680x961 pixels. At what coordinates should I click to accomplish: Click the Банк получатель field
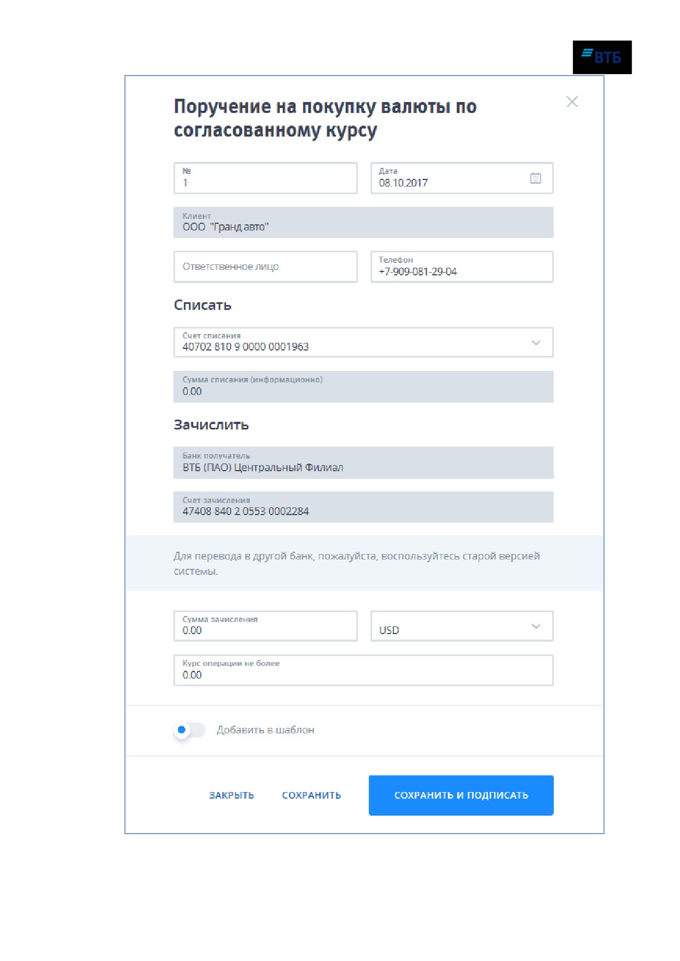(x=363, y=462)
